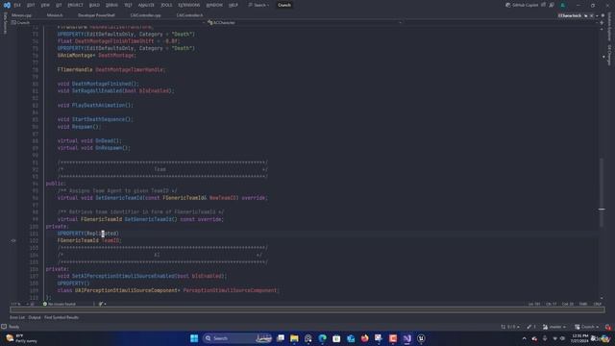The image size is (615, 346).
Task: Click the screwdriver quick action icon at line 102
Action: (13, 240)
